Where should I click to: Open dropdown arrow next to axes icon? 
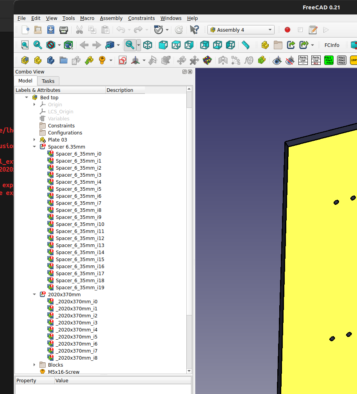[144, 60]
